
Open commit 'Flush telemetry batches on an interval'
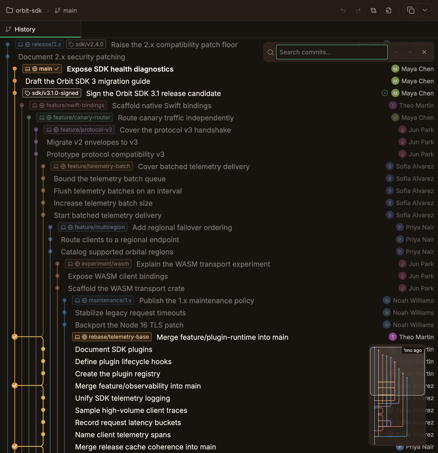118,191
